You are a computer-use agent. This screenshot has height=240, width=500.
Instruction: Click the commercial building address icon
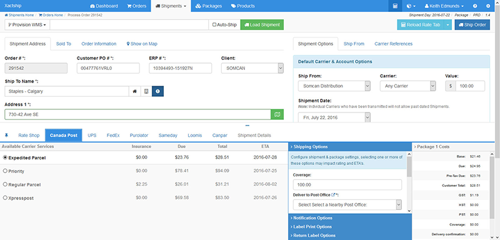pos(146,91)
